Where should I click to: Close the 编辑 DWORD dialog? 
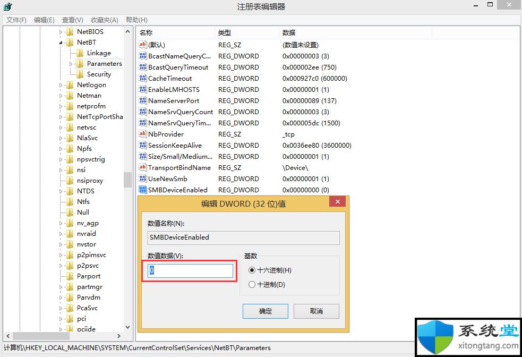338,201
